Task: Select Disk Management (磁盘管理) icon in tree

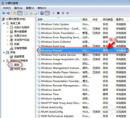Action: tap(11, 57)
